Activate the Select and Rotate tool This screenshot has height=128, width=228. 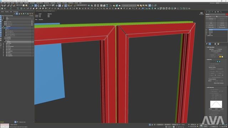(x=38, y=6)
